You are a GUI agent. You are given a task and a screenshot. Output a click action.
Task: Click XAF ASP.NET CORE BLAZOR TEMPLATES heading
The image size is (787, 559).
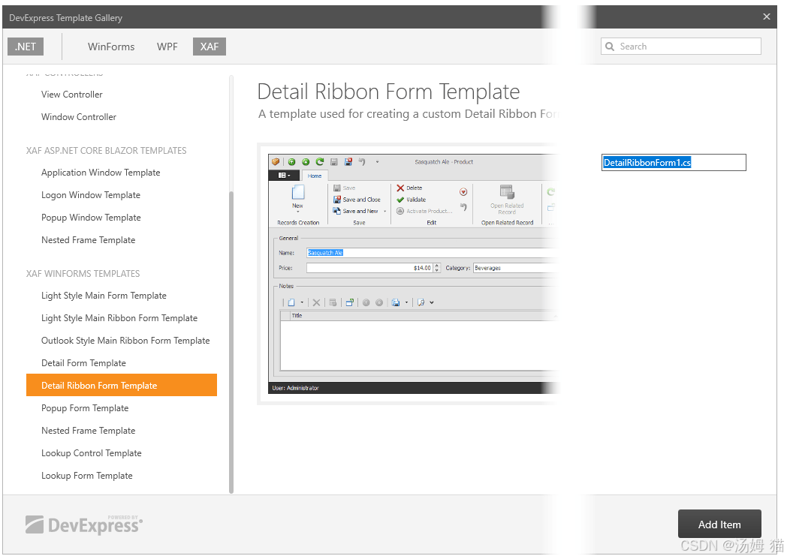pyautogui.click(x=107, y=150)
